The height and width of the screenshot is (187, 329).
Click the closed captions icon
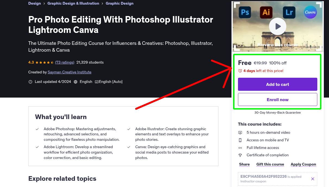pos(96,82)
